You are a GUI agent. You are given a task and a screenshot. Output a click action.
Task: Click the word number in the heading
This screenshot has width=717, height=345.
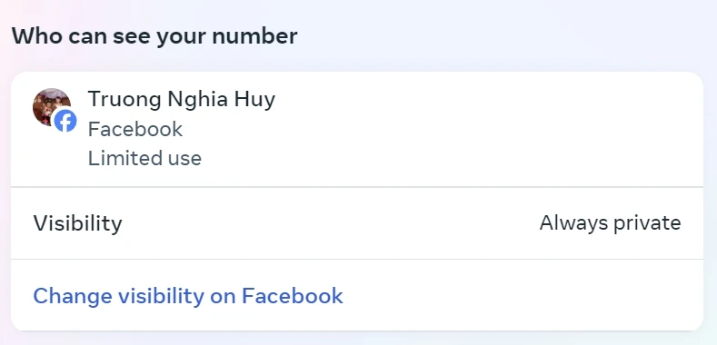point(254,36)
